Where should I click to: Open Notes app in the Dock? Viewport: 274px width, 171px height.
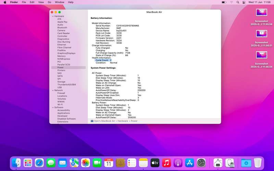click(143, 163)
